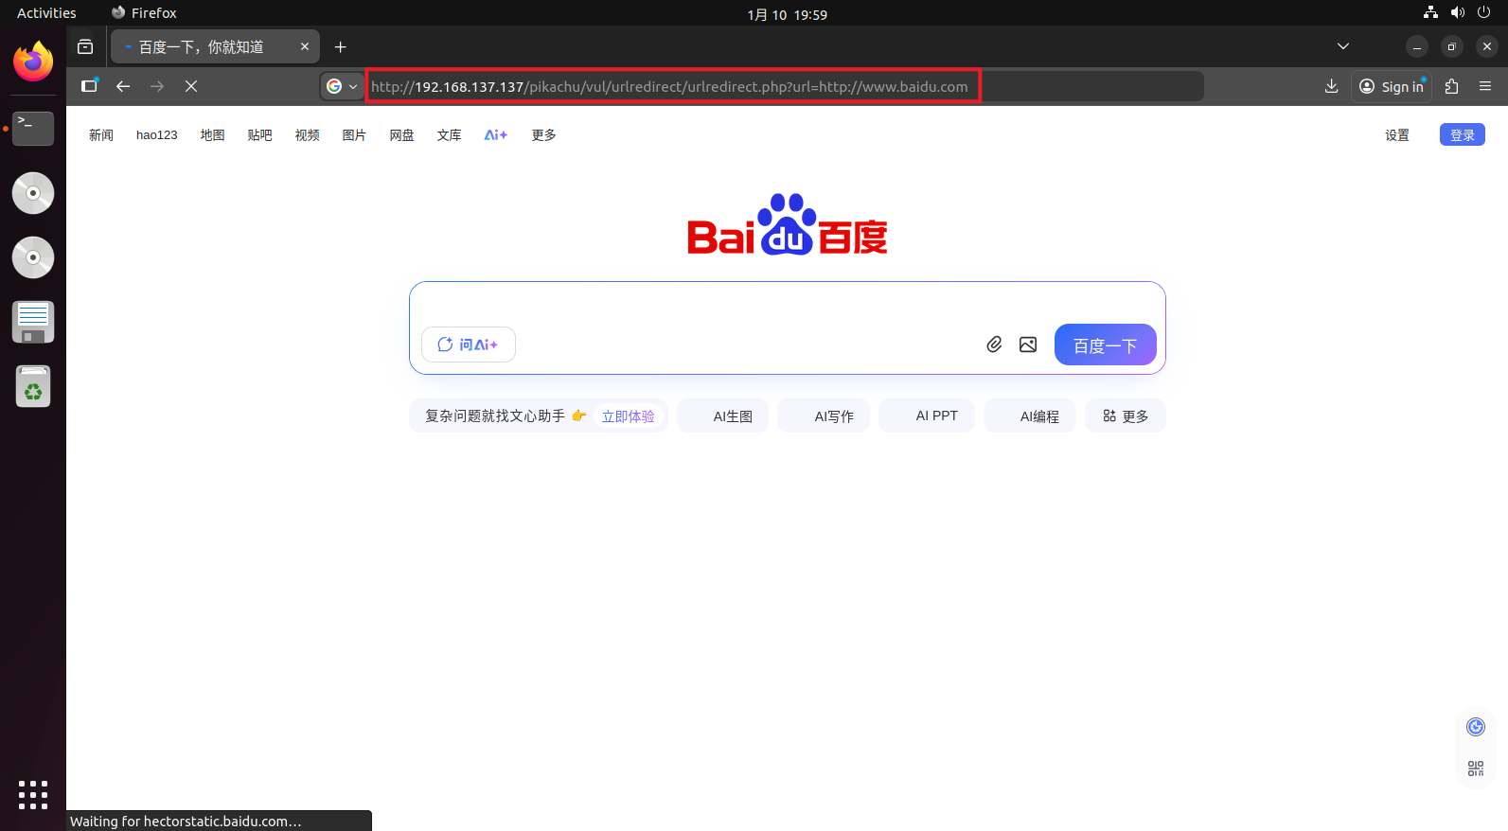
Task: Open Firefox downloads panel
Action: pos(1331,86)
